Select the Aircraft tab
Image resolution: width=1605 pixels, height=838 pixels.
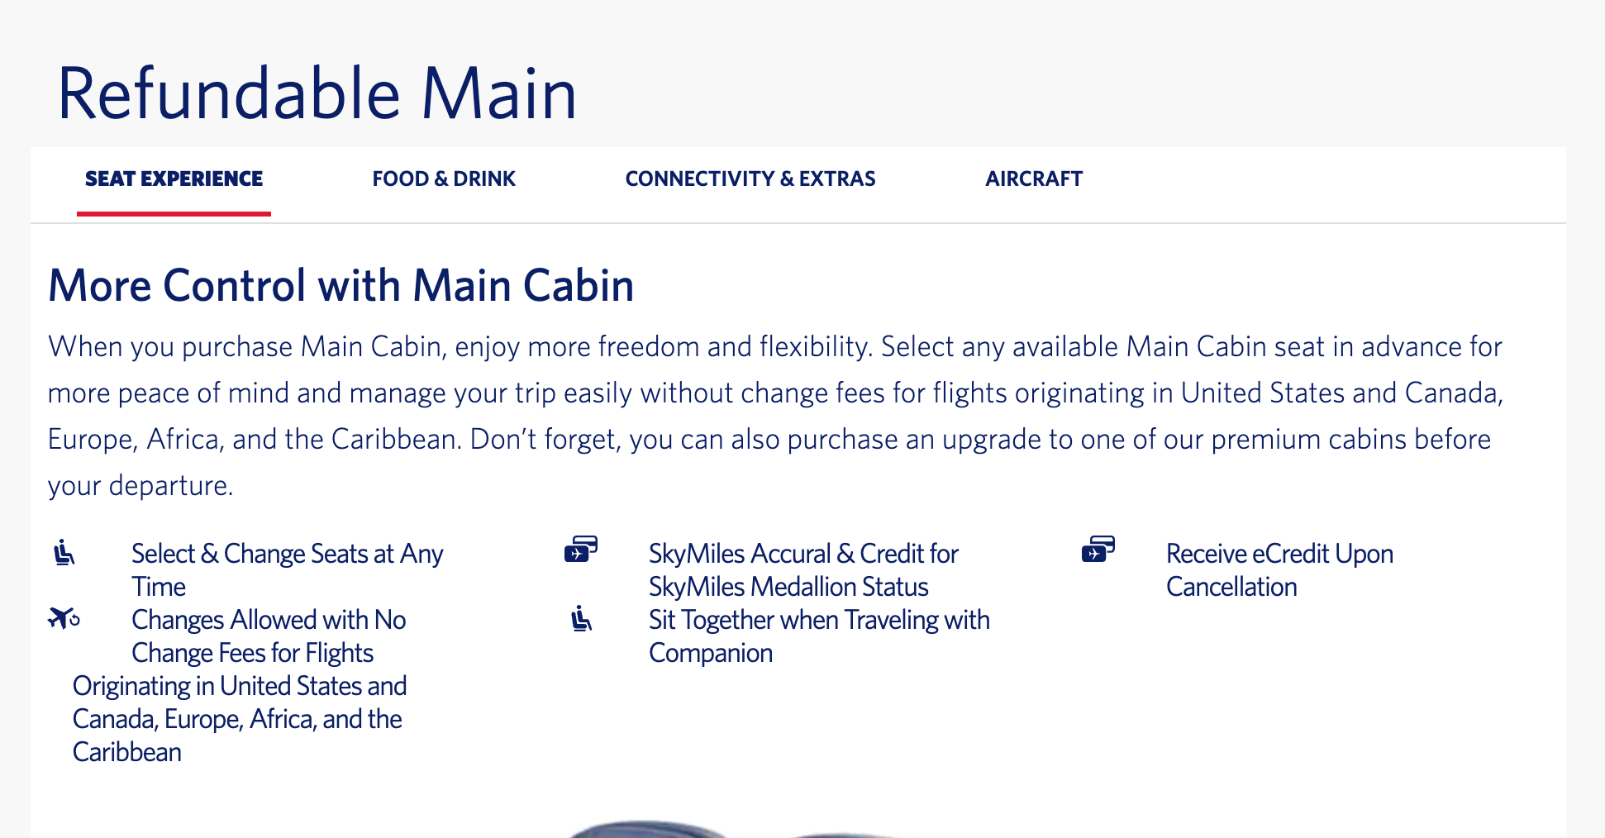click(x=1033, y=179)
